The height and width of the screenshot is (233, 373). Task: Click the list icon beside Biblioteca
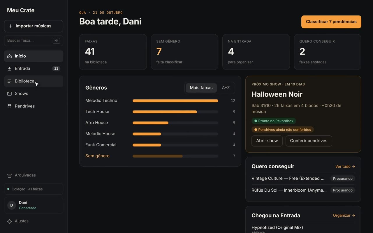tap(10, 81)
